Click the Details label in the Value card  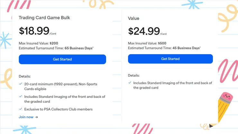tap(134, 75)
